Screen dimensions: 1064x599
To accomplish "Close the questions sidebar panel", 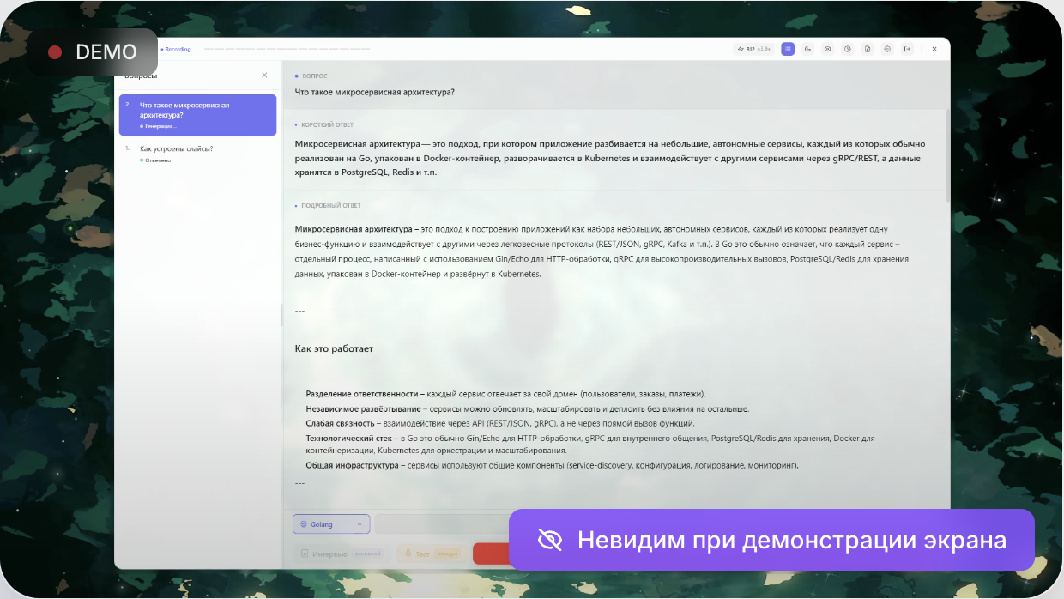I will 264,76.
